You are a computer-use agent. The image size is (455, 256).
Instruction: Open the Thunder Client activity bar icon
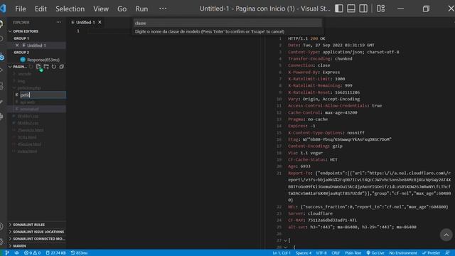click(x=1, y=57)
